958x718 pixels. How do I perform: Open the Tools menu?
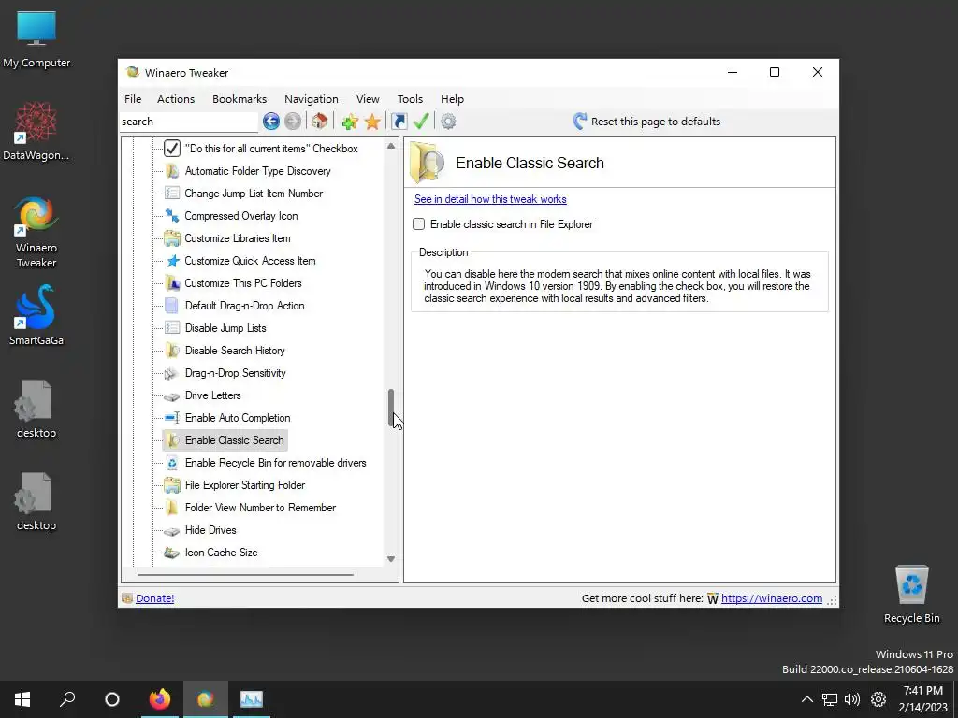[x=410, y=99]
